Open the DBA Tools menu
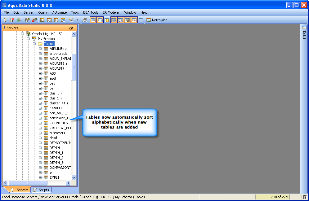Screen dimensions: 309x201 [91, 12]
